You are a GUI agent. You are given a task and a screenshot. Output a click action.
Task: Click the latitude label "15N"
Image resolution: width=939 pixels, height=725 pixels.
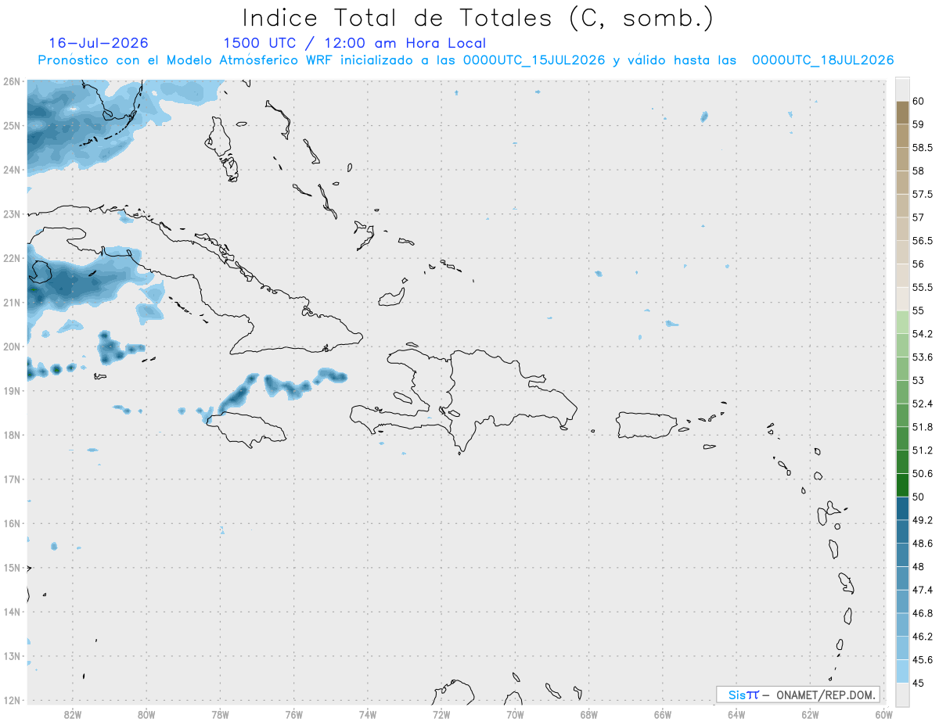tap(11, 567)
